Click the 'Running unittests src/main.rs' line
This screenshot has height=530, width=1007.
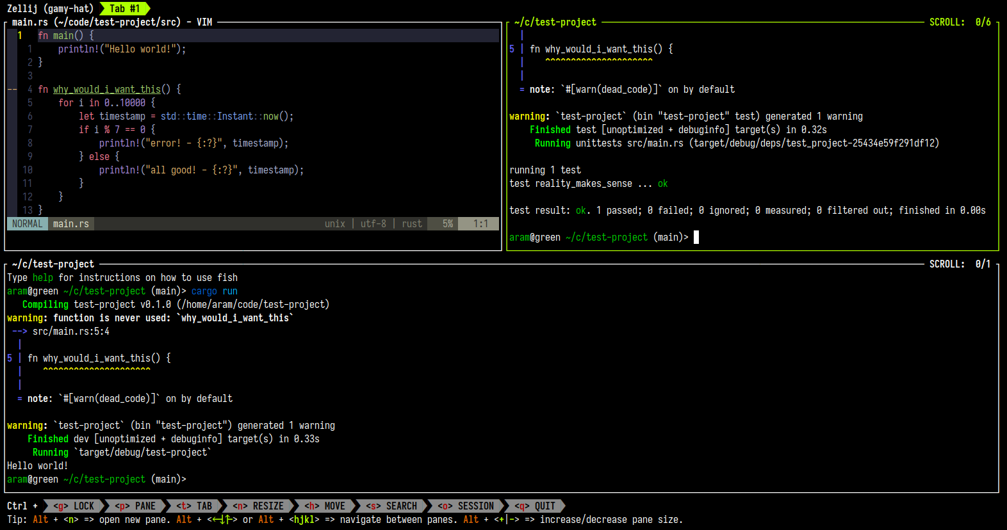point(737,143)
